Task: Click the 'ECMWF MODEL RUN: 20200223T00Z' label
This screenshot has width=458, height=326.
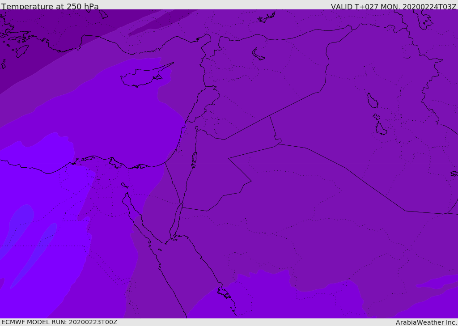Action: point(59,322)
